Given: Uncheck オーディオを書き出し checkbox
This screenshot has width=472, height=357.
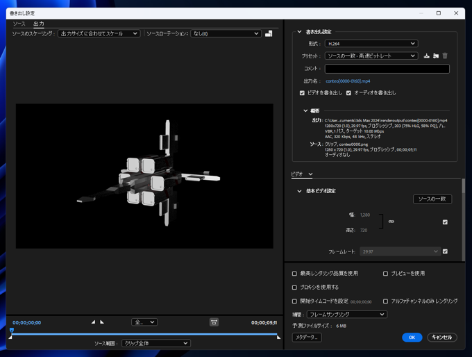Looking at the screenshot, I should click(x=348, y=93).
